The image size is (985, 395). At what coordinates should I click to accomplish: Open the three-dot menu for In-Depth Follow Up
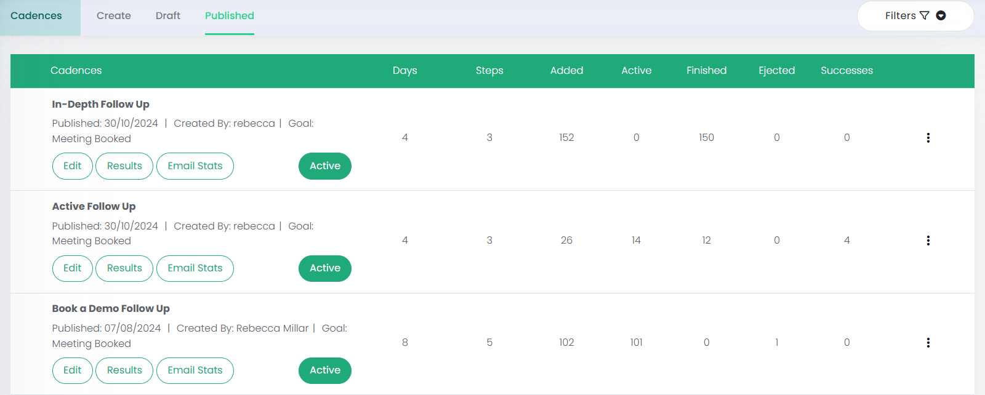point(928,138)
